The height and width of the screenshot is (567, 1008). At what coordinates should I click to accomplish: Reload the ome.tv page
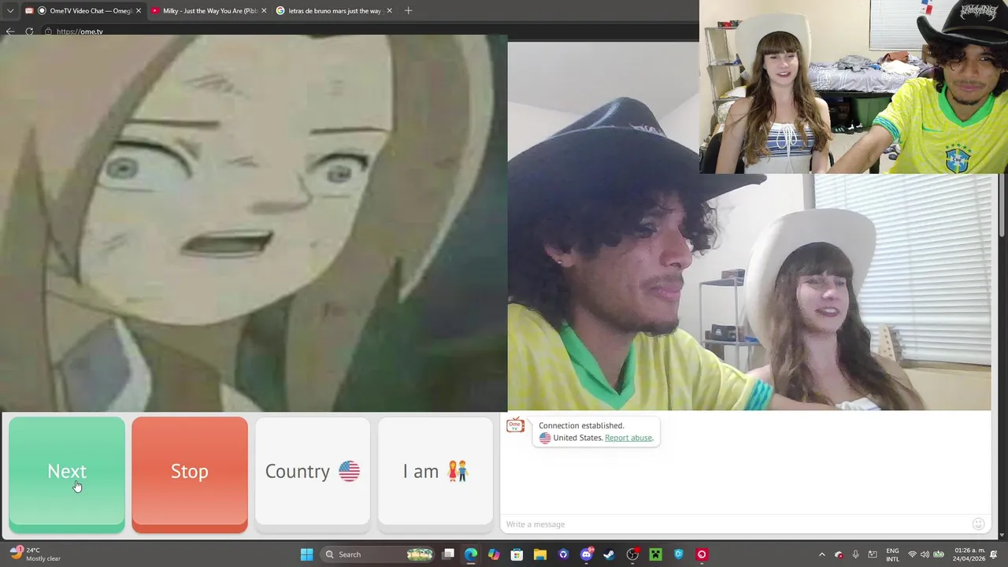[x=29, y=31]
